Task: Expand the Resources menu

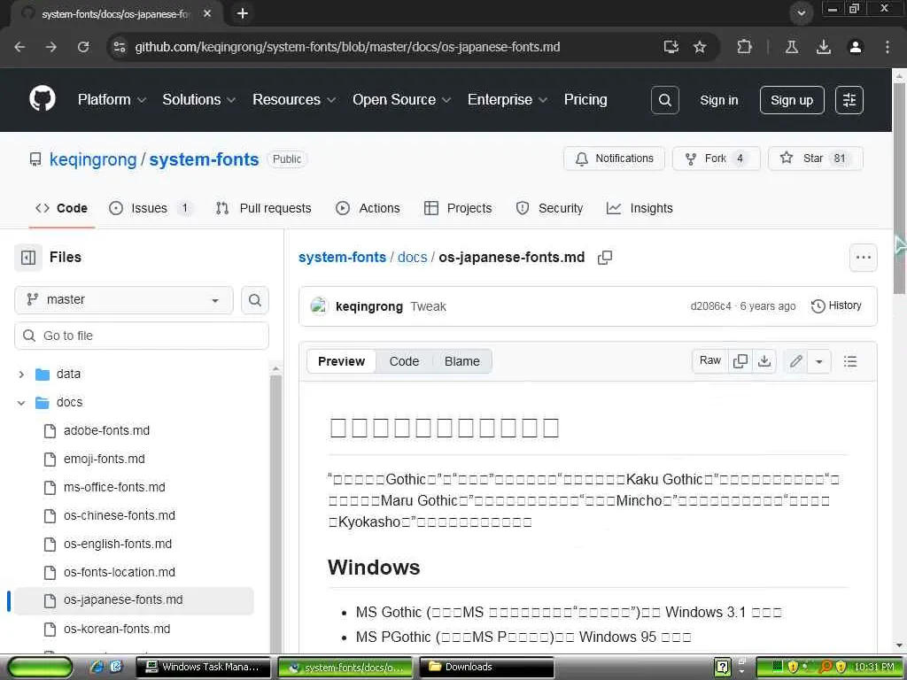Action: pyautogui.click(x=294, y=99)
